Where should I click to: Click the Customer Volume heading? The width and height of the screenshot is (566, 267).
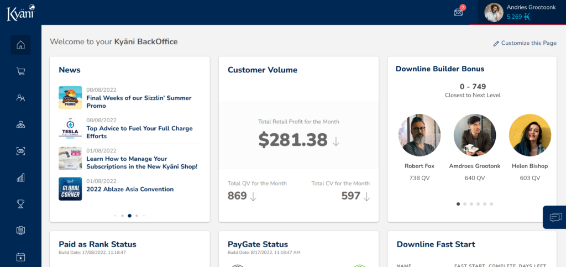263,70
